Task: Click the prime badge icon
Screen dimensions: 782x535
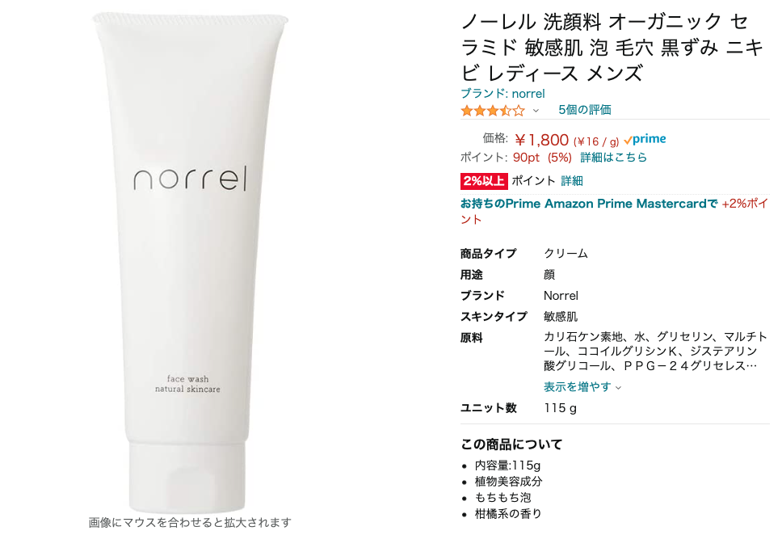Action: point(645,139)
